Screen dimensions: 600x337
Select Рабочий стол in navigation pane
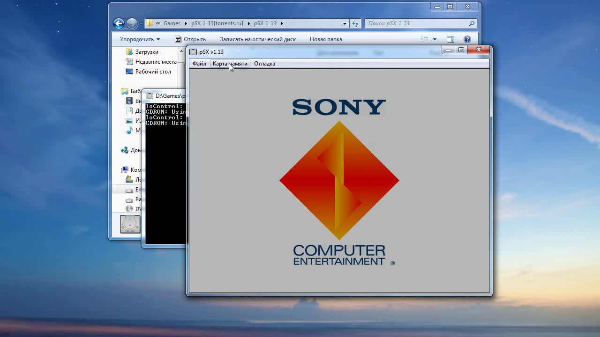[153, 72]
